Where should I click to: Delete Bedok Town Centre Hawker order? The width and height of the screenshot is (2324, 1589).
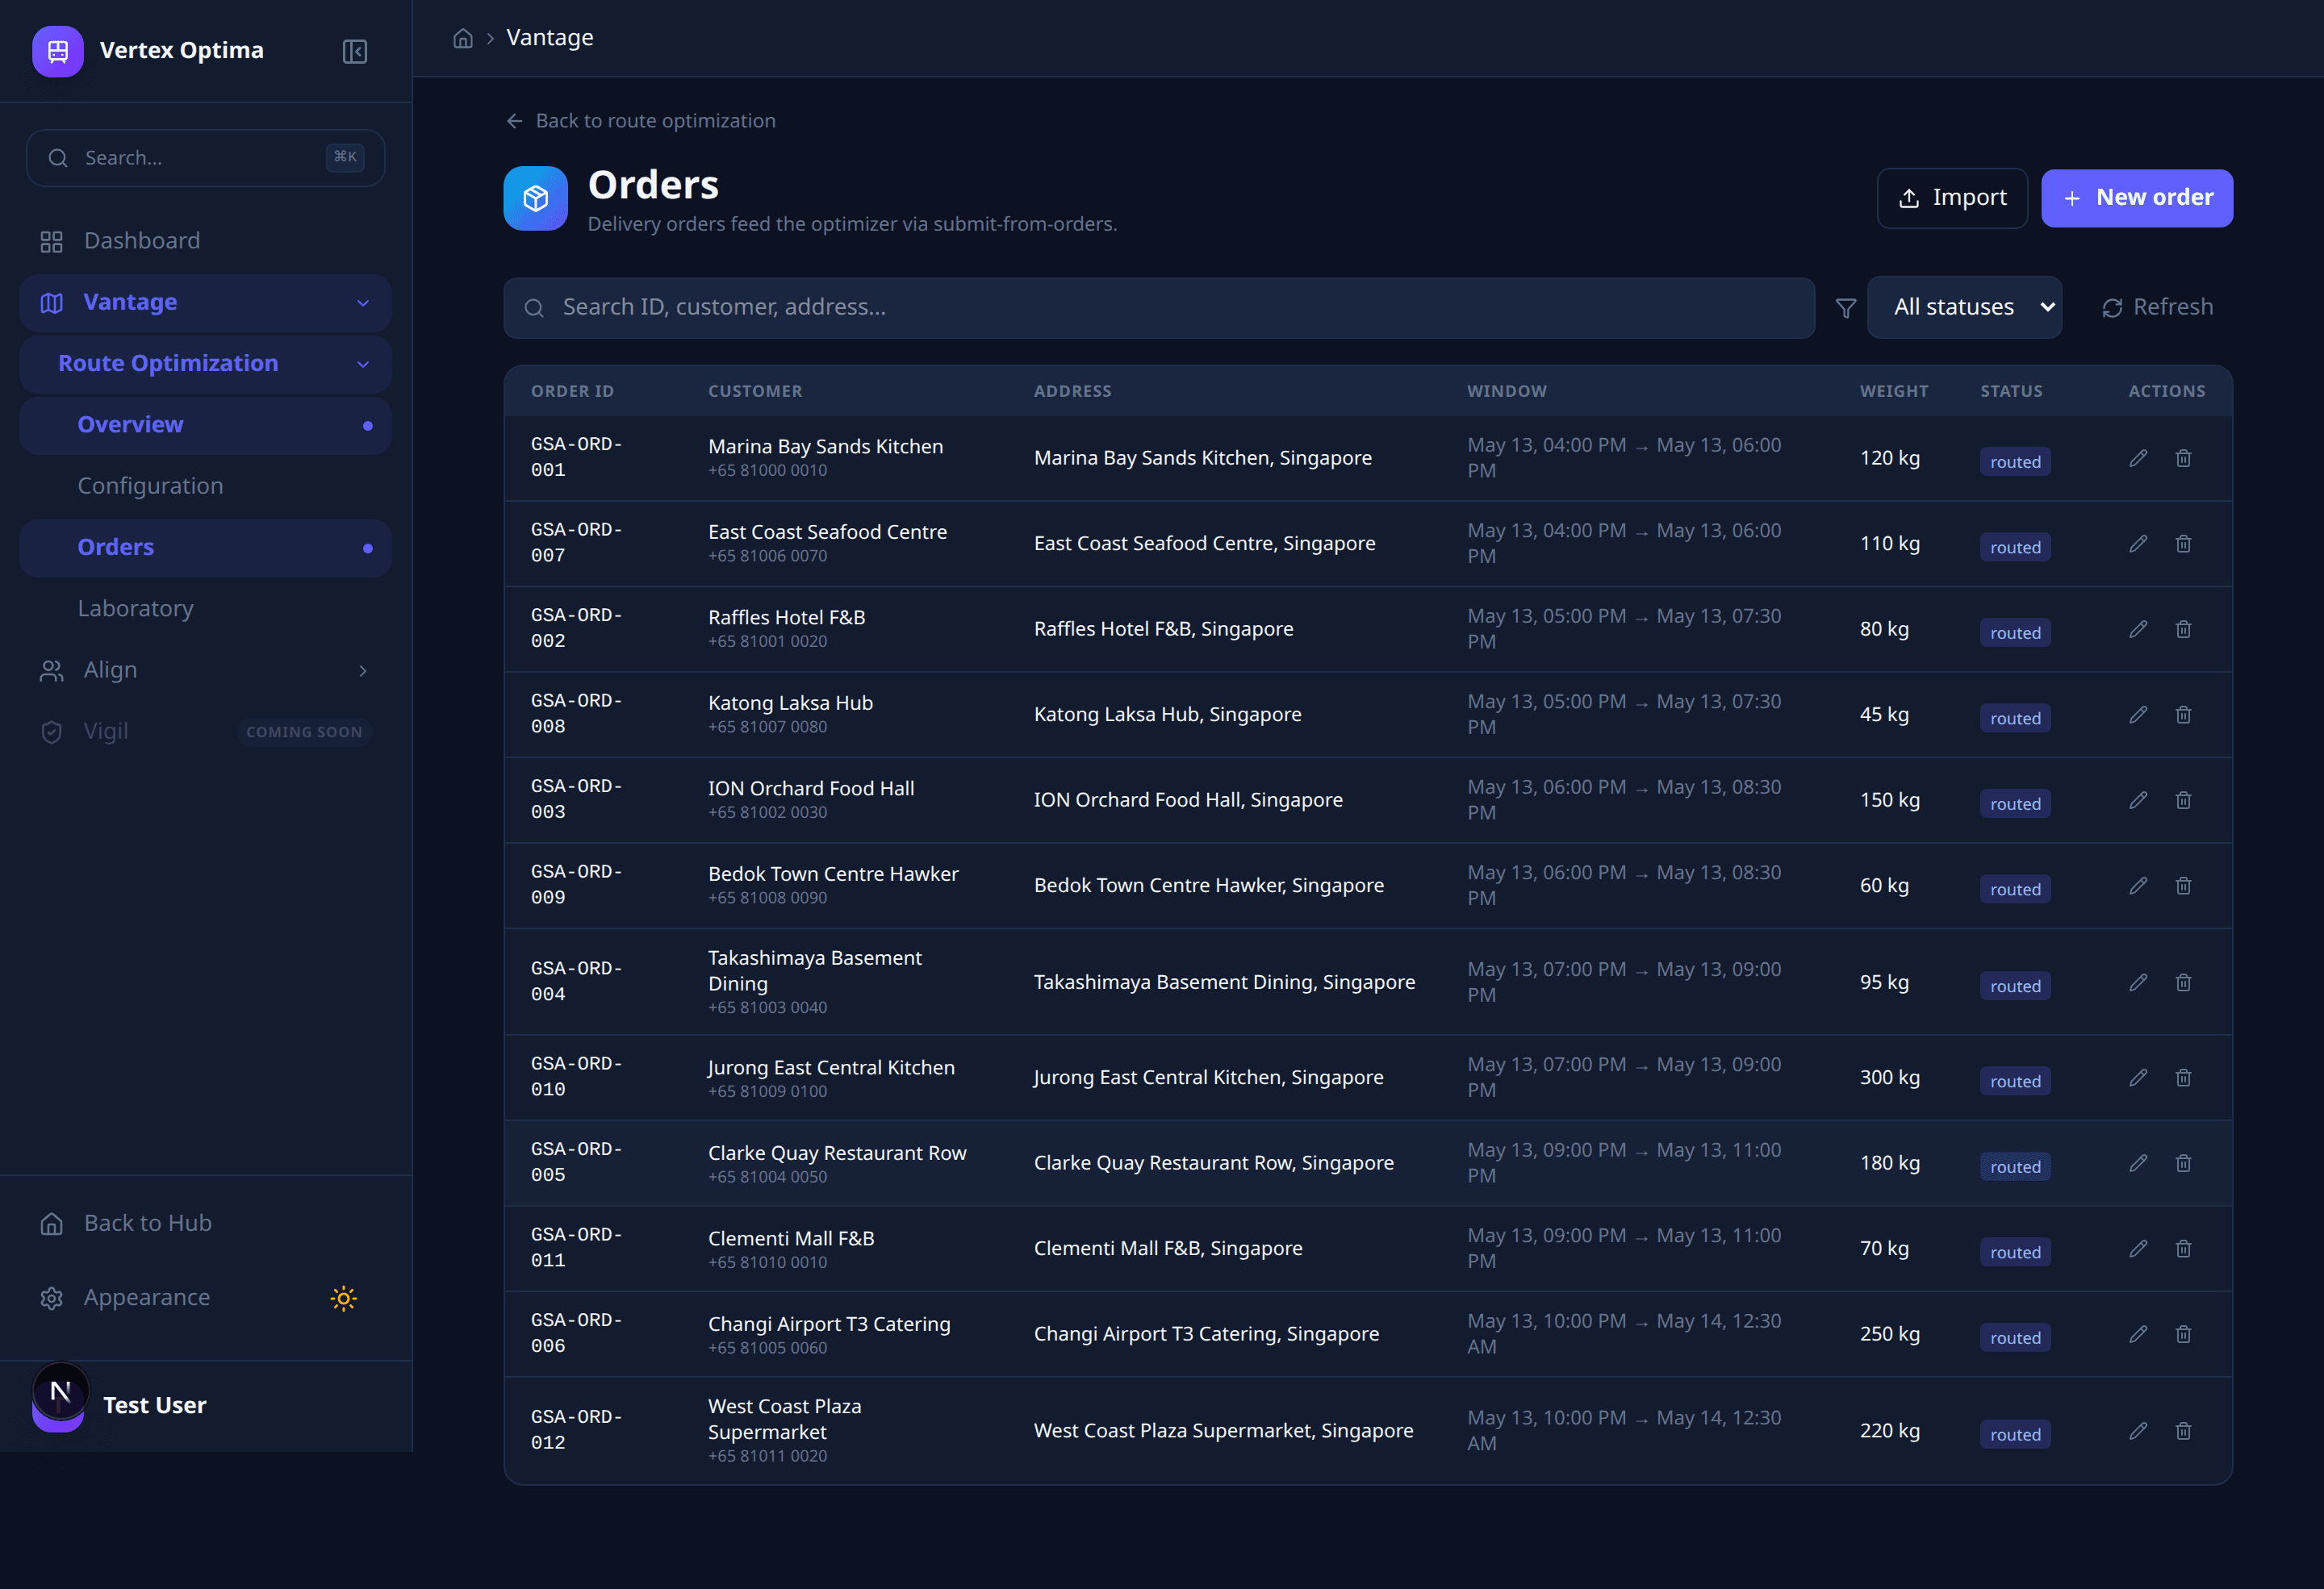pos(2183,886)
